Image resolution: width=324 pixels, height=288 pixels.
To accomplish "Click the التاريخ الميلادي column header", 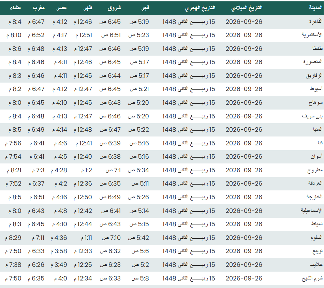I will coord(247,8).
